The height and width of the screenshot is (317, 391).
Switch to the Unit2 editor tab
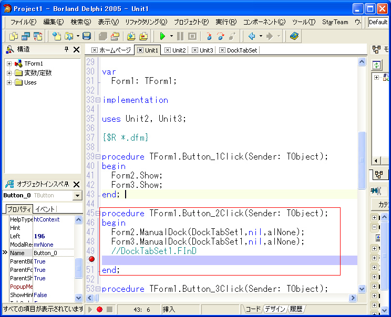(x=176, y=50)
